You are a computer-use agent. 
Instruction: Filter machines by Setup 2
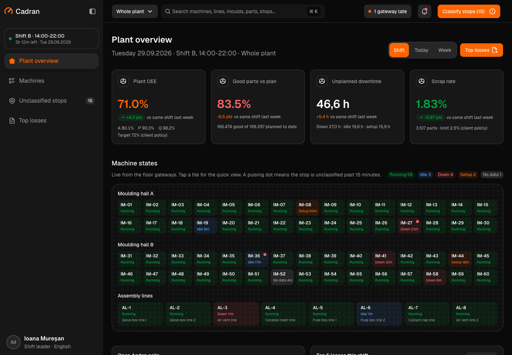(x=468, y=175)
